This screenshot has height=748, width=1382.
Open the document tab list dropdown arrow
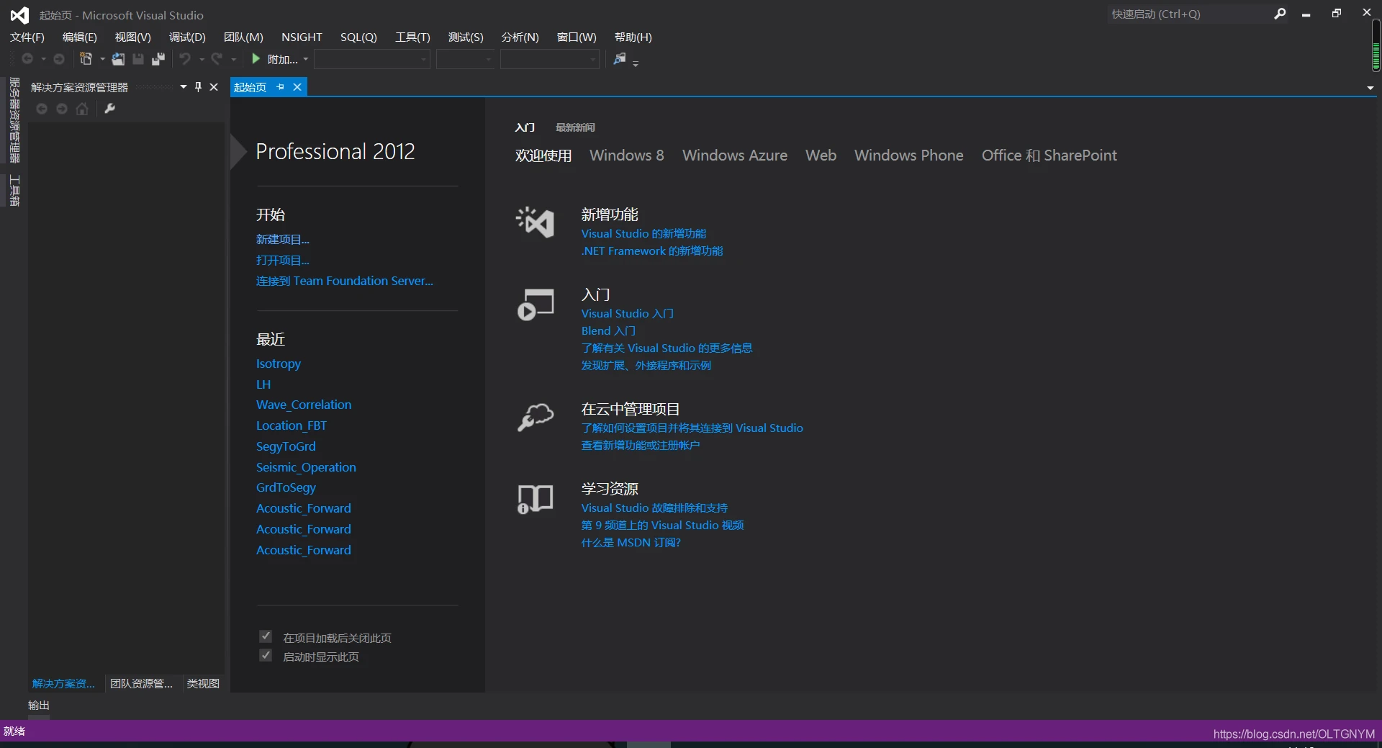tap(1370, 88)
